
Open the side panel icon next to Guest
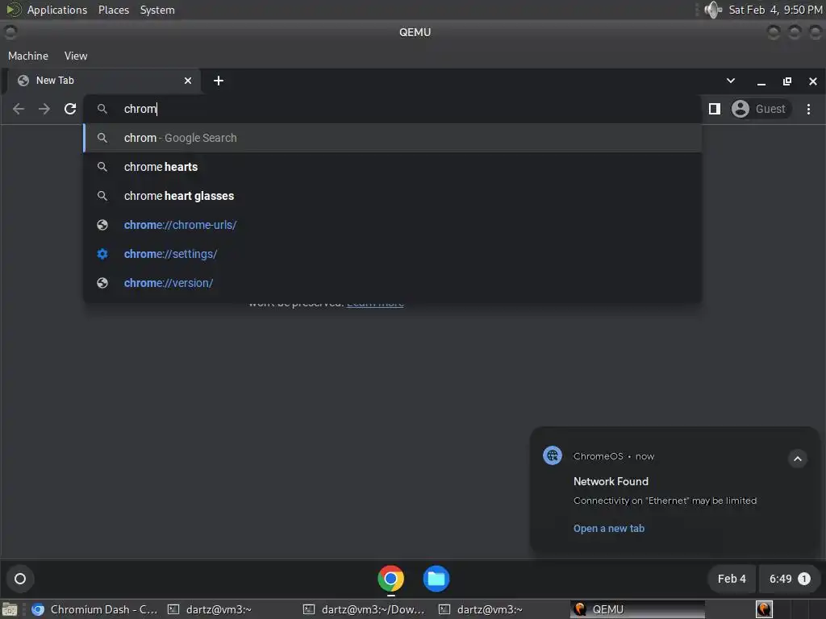pos(715,109)
